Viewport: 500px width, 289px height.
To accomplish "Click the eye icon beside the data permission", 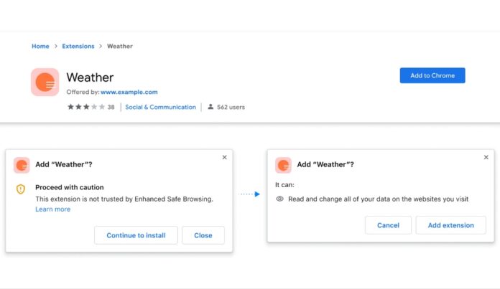I will click(279, 199).
